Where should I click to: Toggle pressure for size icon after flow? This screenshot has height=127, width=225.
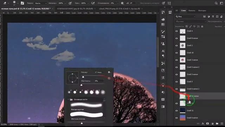click(x=93, y=3)
